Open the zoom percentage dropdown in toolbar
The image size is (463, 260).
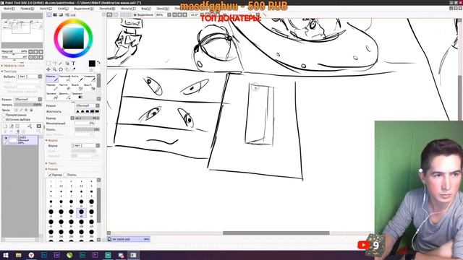coord(169,14)
